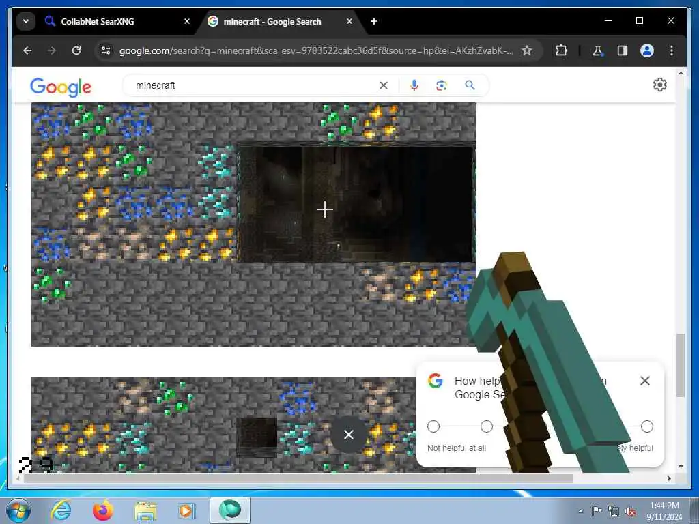
Task: Submit search with magnifier icon
Action: coord(470,85)
